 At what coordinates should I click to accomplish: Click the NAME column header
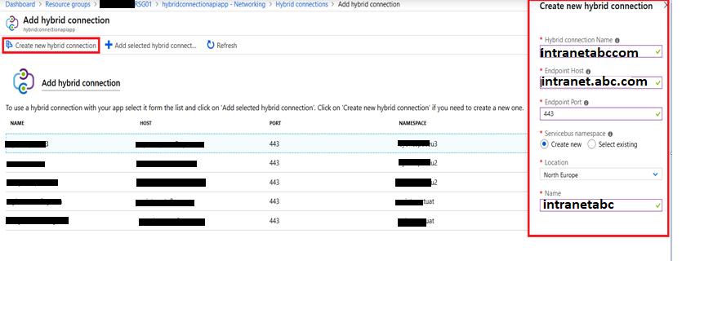(x=17, y=123)
